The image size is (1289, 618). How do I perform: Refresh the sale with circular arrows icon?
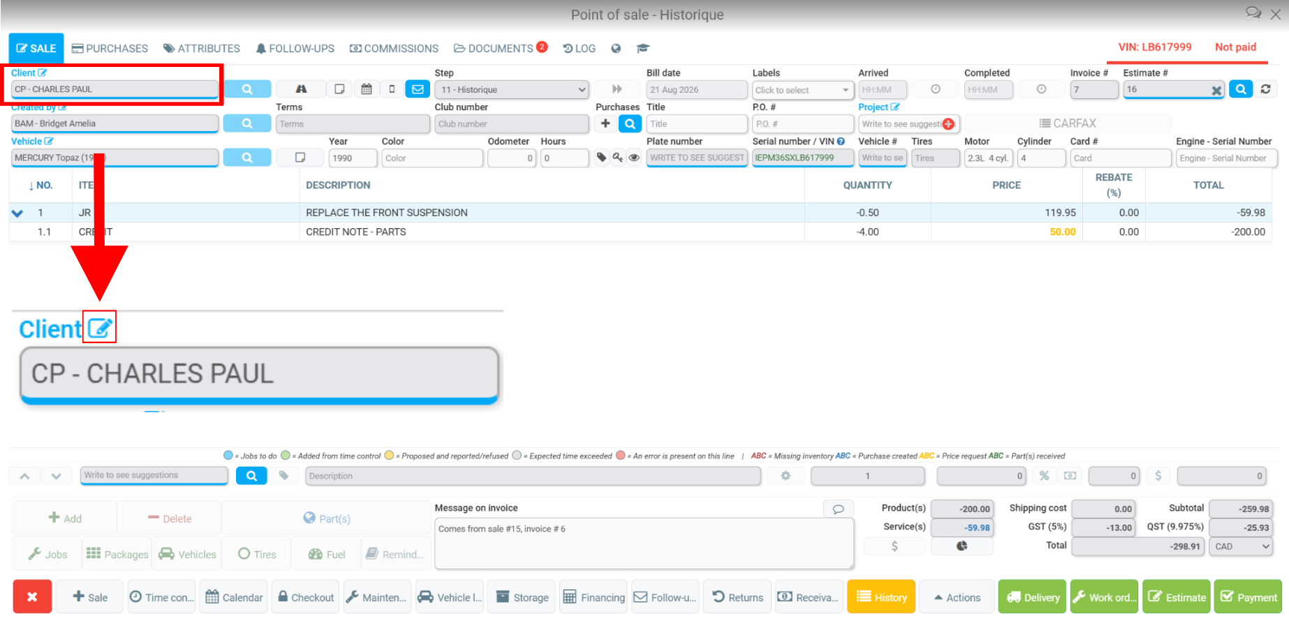click(x=1265, y=89)
